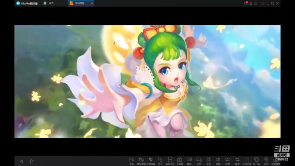Click the install APK icon
This screenshot has width=295, height=166.
228,160
